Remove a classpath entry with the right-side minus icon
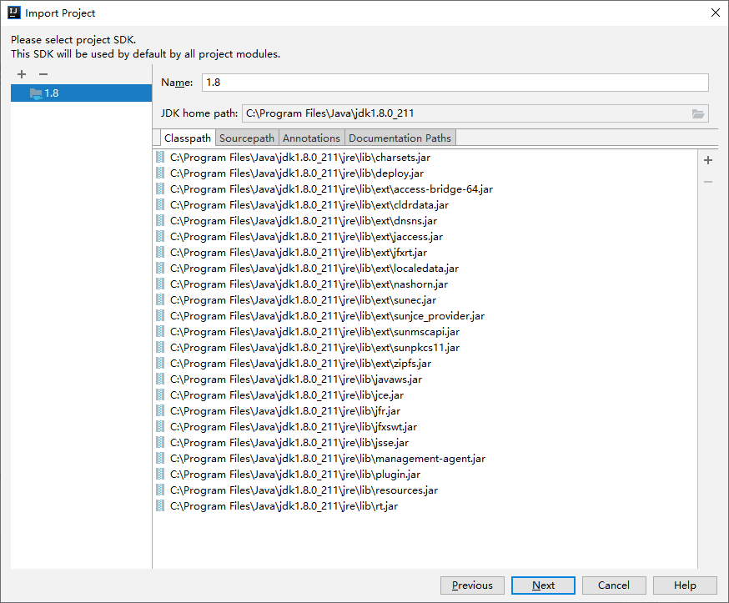This screenshot has height=603, width=729. coord(707,181)
